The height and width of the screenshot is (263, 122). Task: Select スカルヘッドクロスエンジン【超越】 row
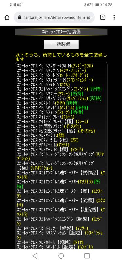[60, 221]
